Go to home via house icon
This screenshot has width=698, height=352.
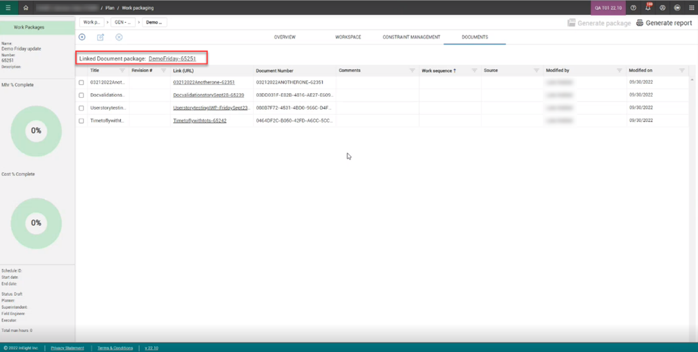(x=25, y=8)
